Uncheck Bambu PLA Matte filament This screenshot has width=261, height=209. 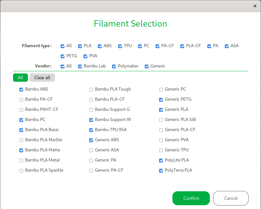21,150
